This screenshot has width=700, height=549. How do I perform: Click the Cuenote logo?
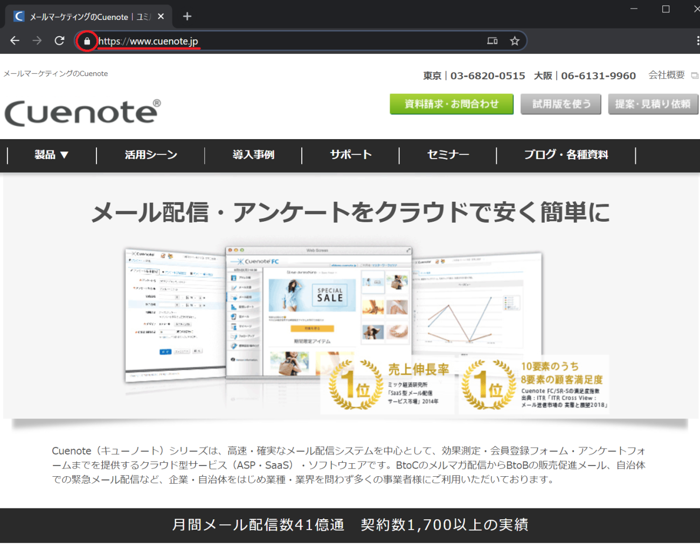click(x=82, y=112)
